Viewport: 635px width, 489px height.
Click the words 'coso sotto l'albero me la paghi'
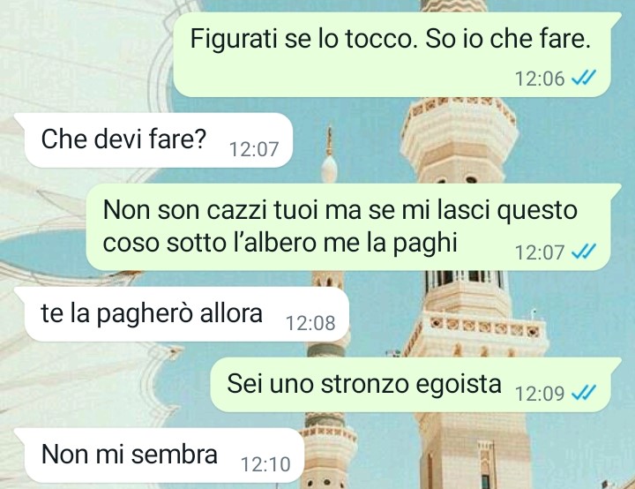tap(280, 244)
